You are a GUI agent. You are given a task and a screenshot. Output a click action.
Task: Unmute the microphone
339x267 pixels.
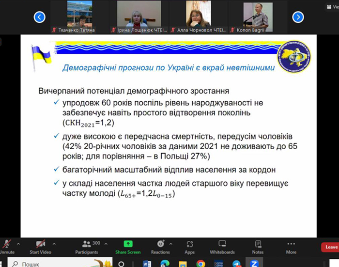pyautogui.click(x=6, y=247)
